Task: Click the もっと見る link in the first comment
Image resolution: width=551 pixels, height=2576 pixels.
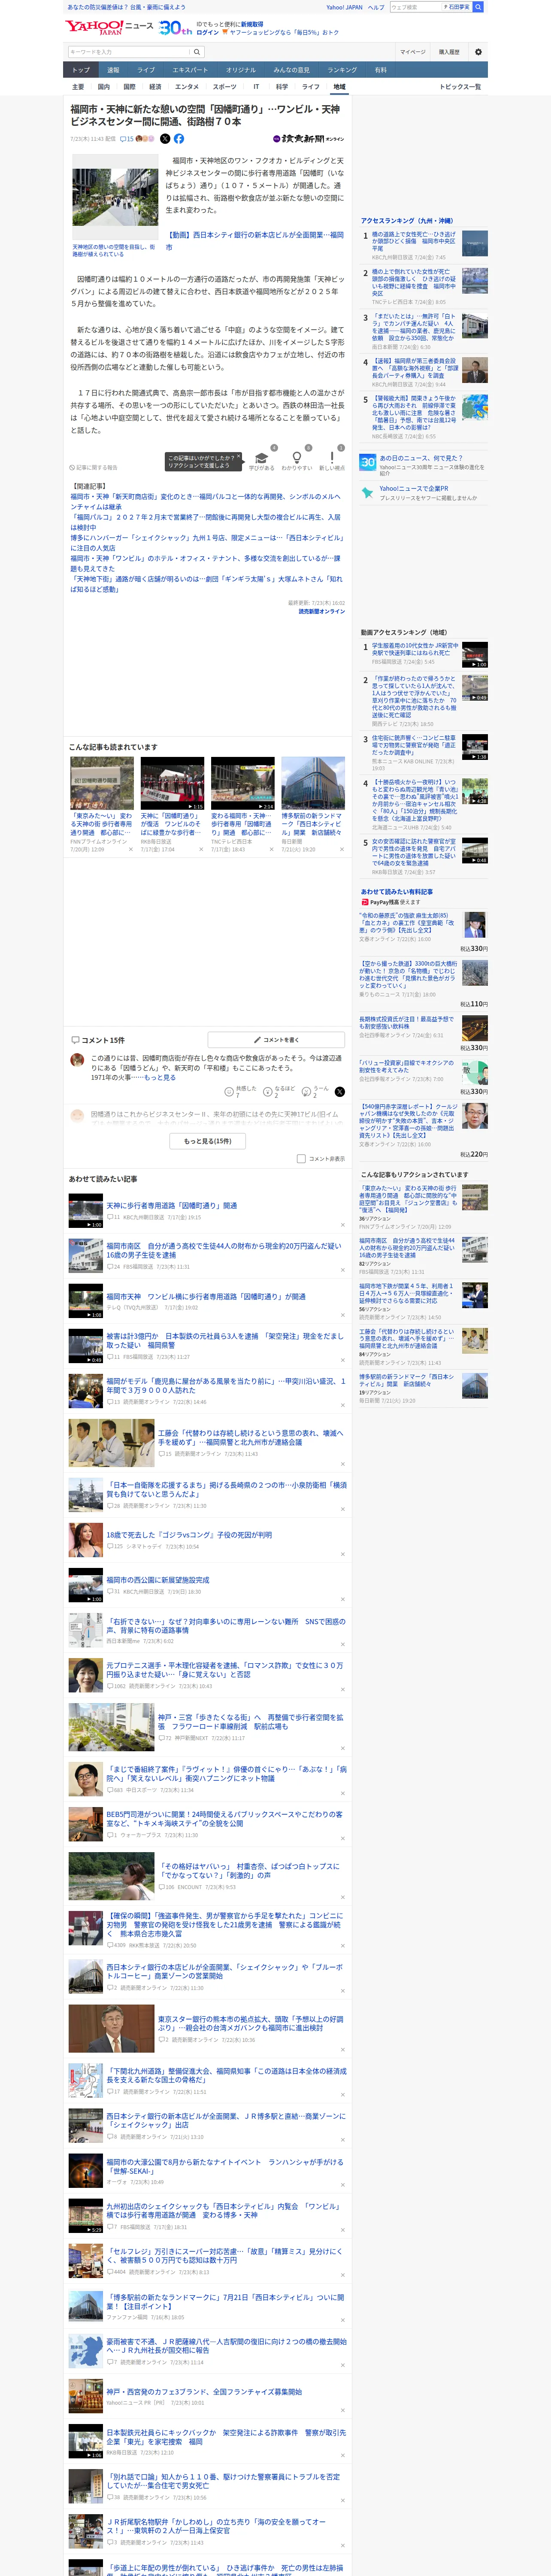Action: (x=159, y=1077)
